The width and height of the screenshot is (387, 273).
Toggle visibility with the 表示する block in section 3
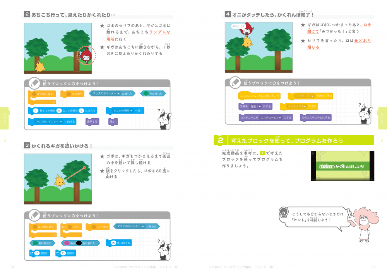pyautogui.click(x=92, y=122)
